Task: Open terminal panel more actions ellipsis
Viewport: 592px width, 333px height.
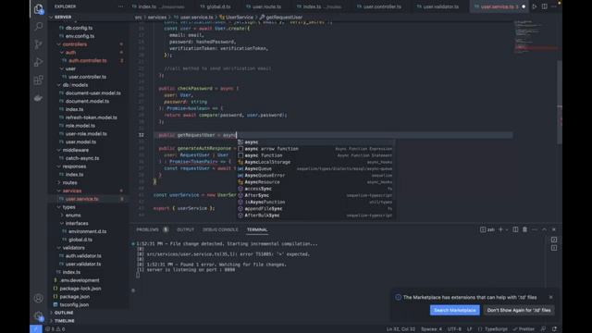Action: point(535,229)
